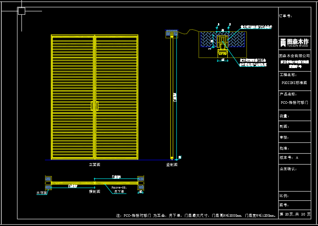The width and height of the screenshot is (318, 226).
Task: Select the 第20页 共30页 page number text
Action: pyautogui.click(x=295, y=214)
